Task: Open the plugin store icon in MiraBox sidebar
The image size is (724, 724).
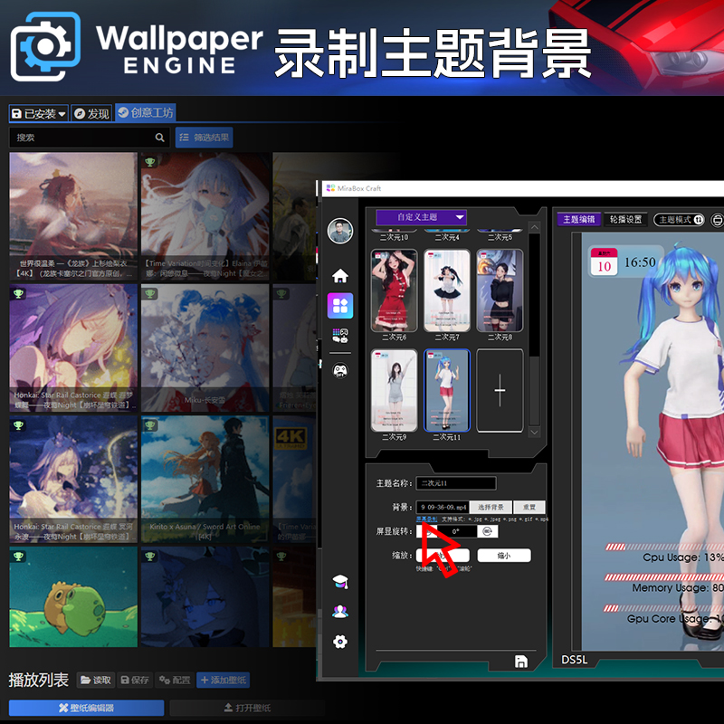Action: pos(340,336)
